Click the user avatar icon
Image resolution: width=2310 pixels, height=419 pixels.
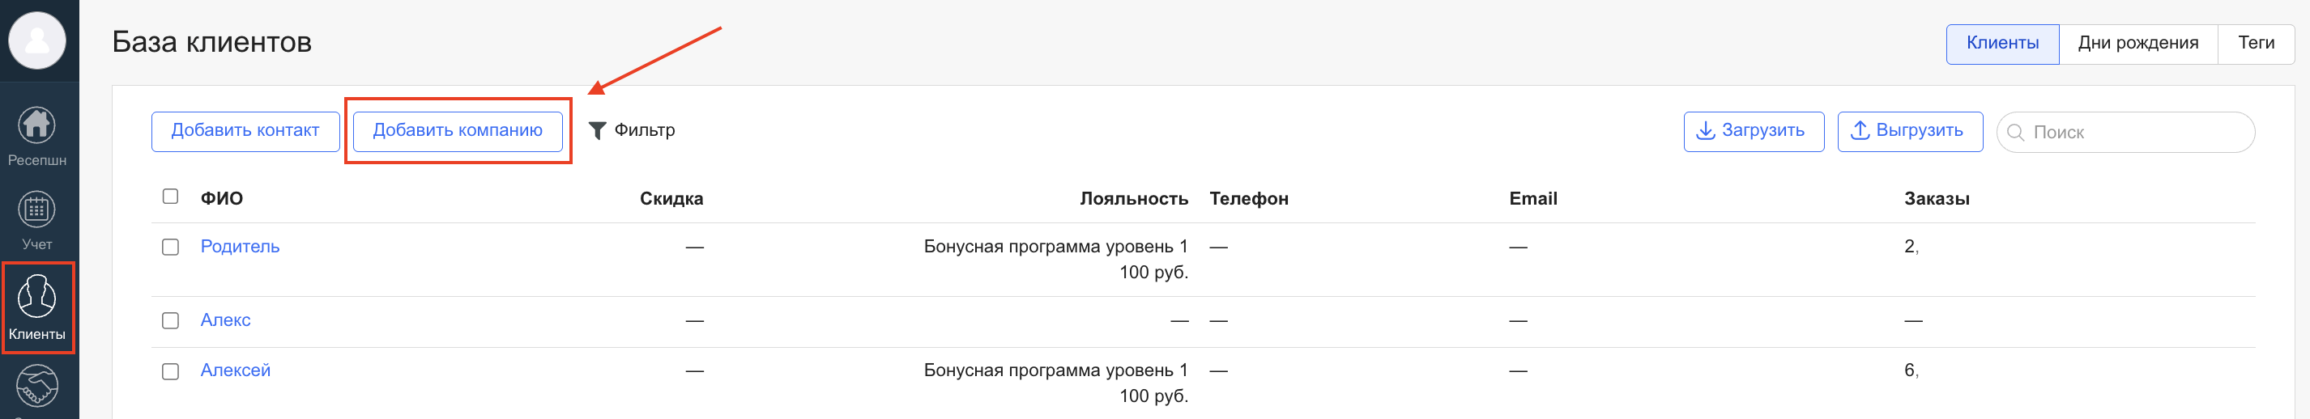pyautogui.click(x=36, y=40)
